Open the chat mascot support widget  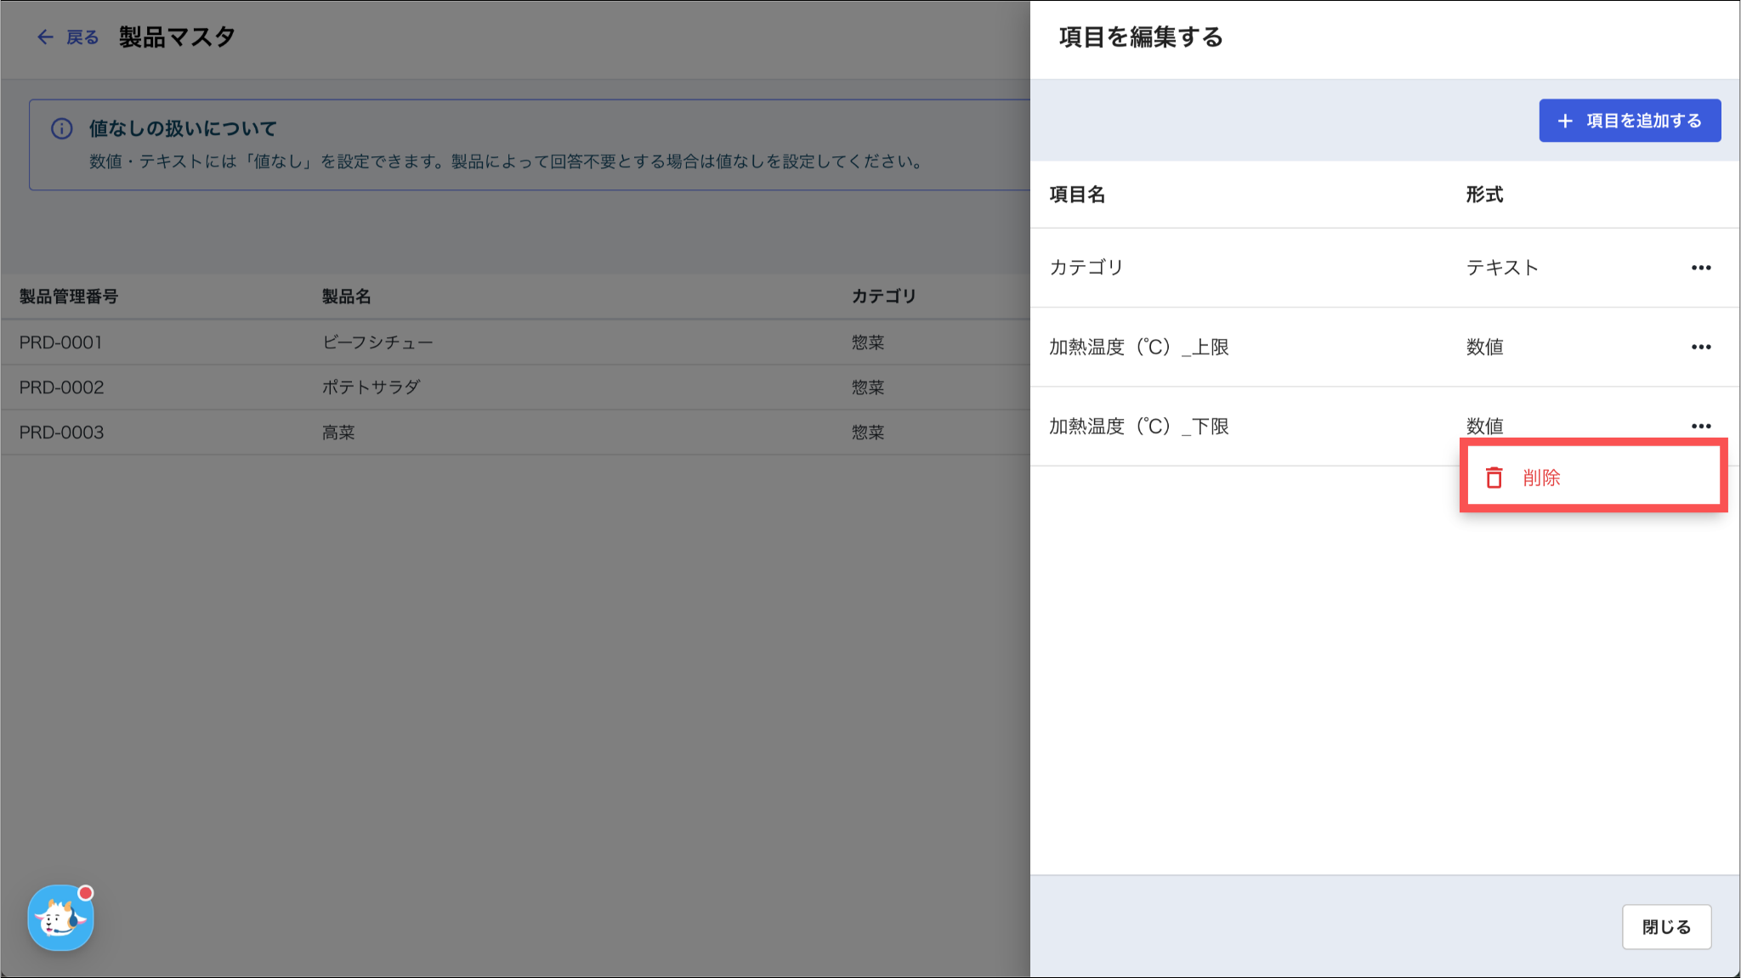tap(60, 919)
